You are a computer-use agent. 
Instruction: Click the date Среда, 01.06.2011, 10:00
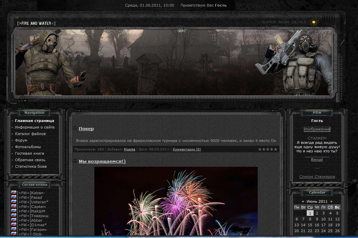[x=149, y=5]
